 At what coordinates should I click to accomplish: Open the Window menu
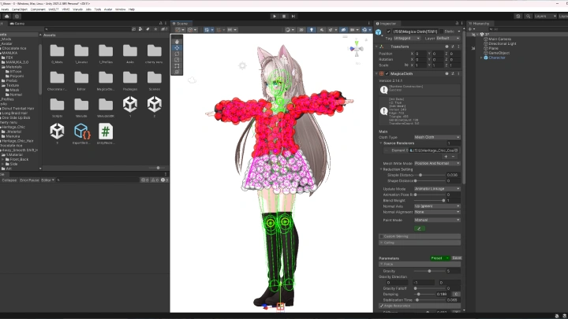(120, 9)
